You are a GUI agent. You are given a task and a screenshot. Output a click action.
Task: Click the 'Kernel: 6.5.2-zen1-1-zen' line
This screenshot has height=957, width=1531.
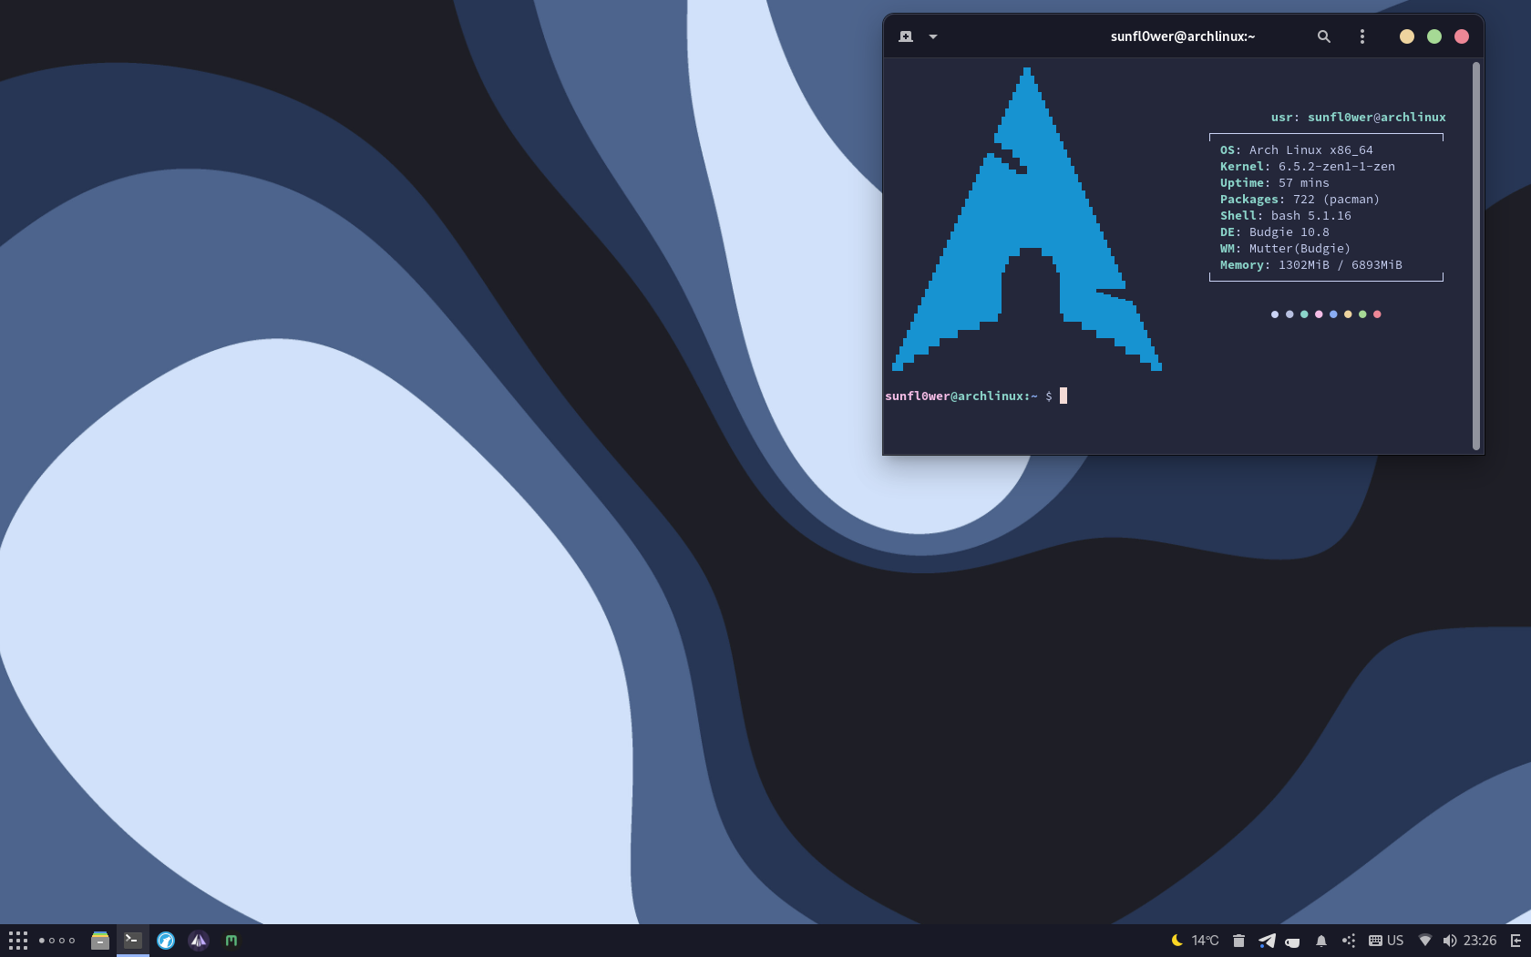(1307, 167)
